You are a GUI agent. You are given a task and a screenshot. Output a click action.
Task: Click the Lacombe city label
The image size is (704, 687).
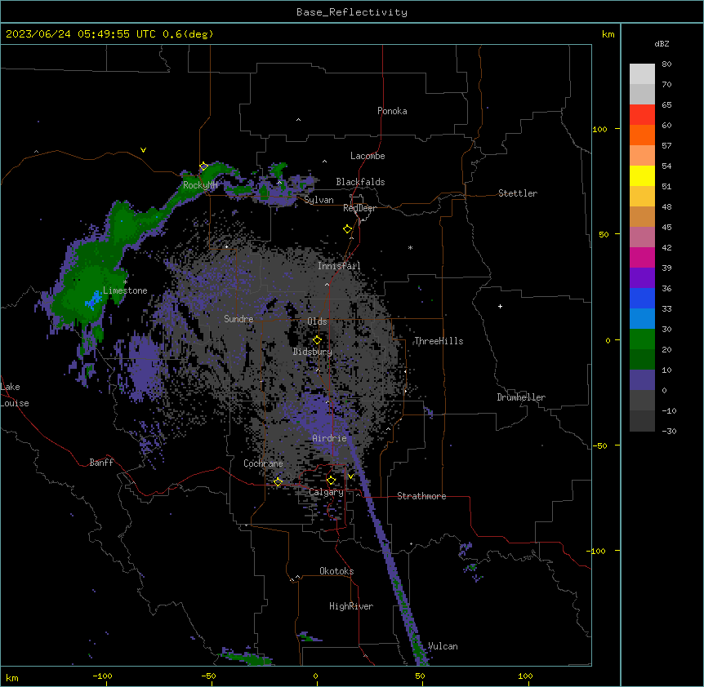pyautogui.click(x=368, y=156)
